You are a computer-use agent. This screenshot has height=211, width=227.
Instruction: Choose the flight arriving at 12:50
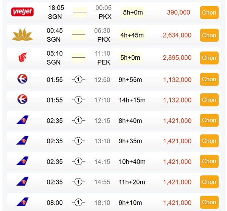[x=209, y=79]
